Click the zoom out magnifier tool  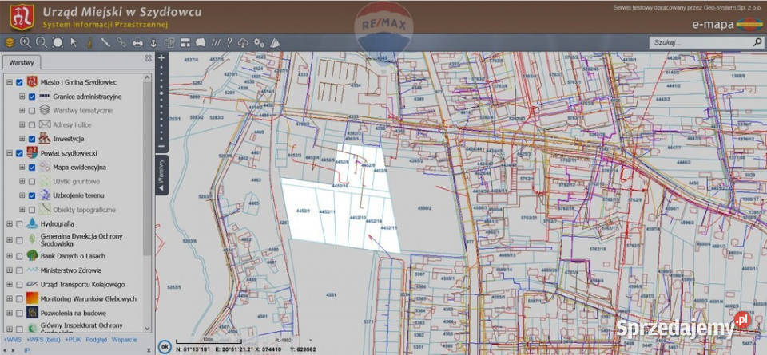41,42
